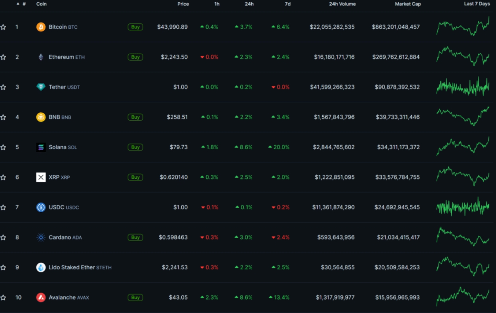Screen dimensions: 496x313
Task: Click the Ethereum coin logo
Action: tap(41, 57)
